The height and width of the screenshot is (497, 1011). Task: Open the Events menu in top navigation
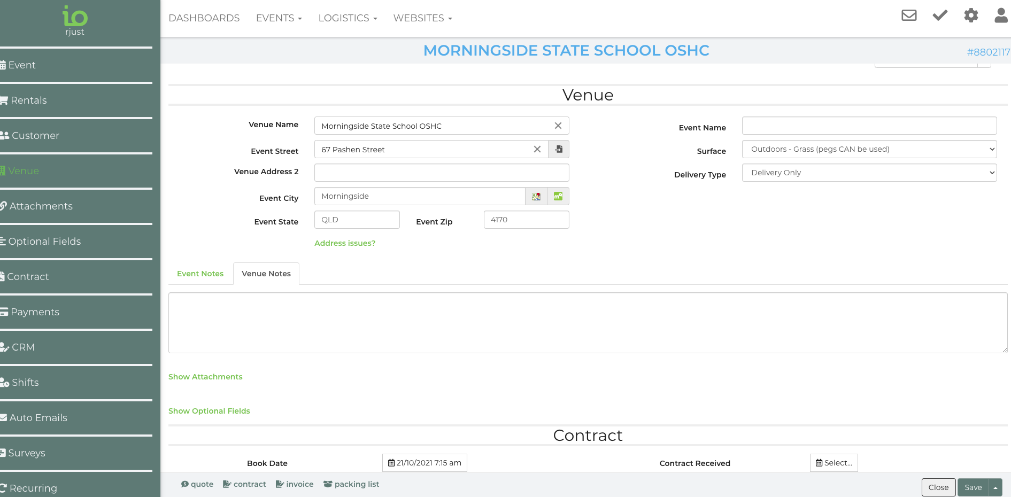tap(279, 18)
